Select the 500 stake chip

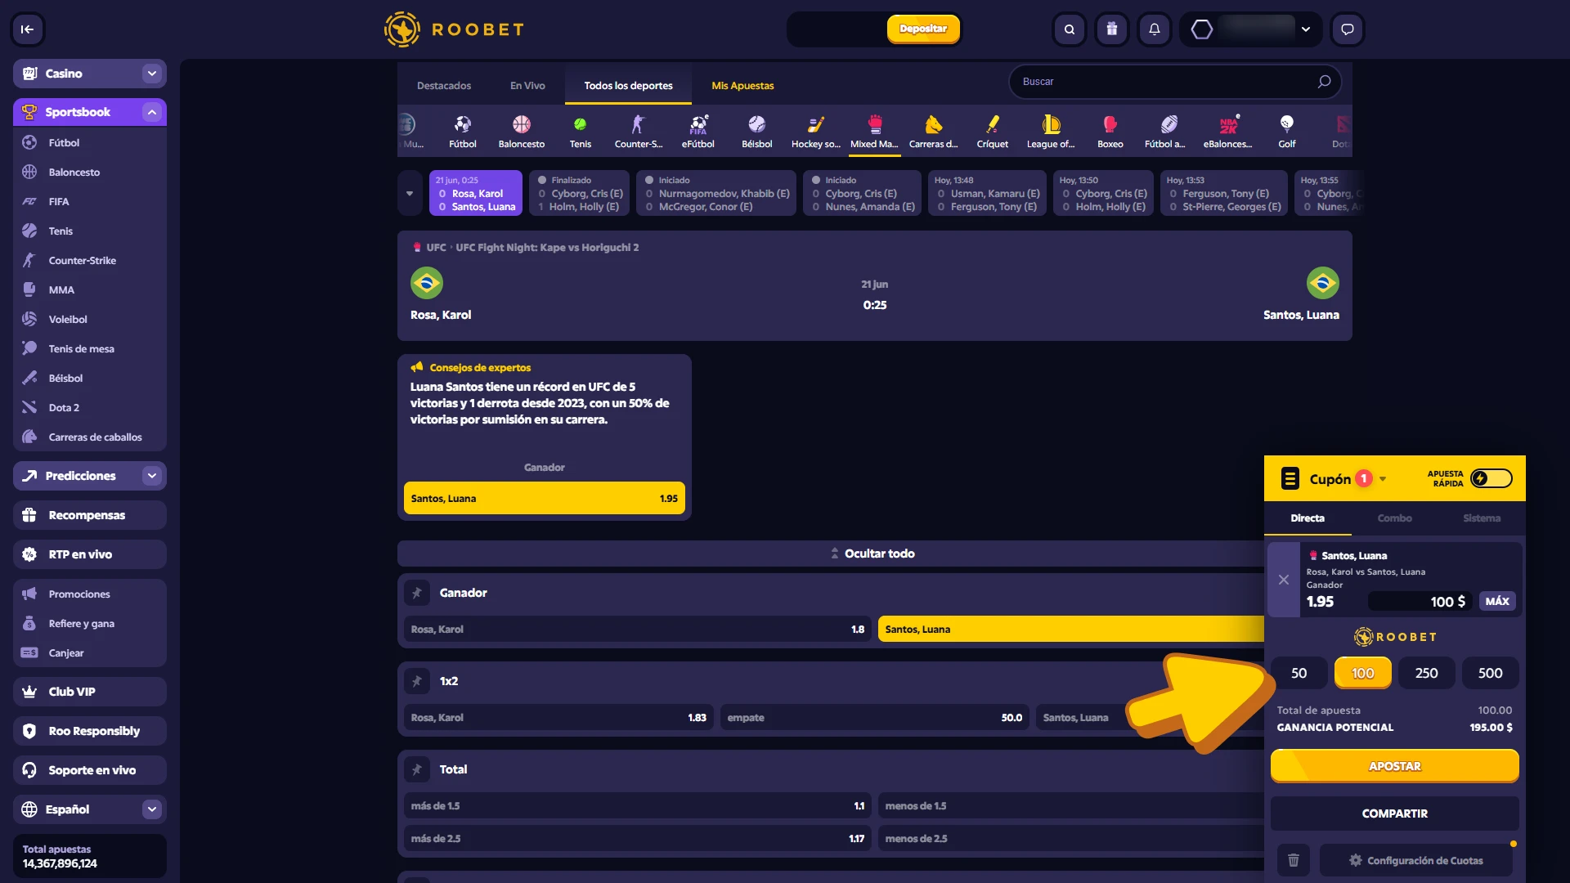(1490, 673)
